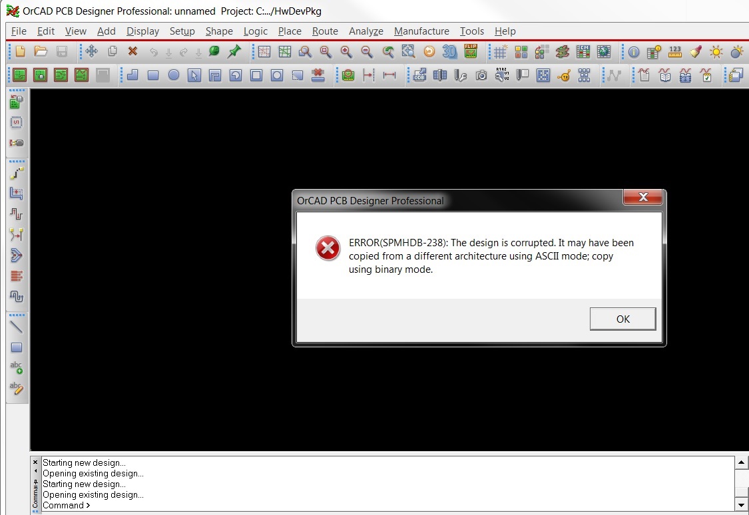Viewport: 749px width, 515px height.
Task: Click the yellow sun highlight icon
Action: (x=716, y=51)
